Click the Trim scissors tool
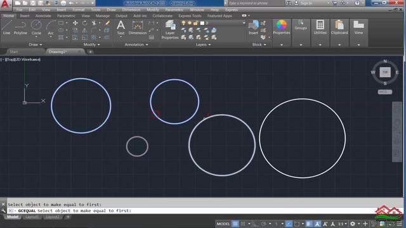Screen dimensions: 406x228 [x=94, y=23]
